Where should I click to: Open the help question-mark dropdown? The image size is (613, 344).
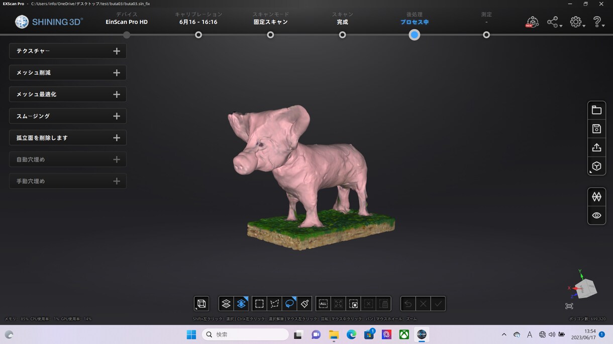pos(598,22)
